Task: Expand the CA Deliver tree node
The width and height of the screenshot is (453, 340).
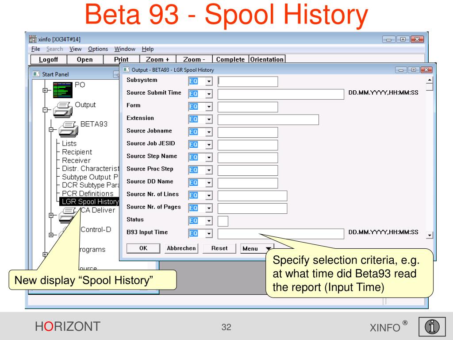Action: click(51, 216)
